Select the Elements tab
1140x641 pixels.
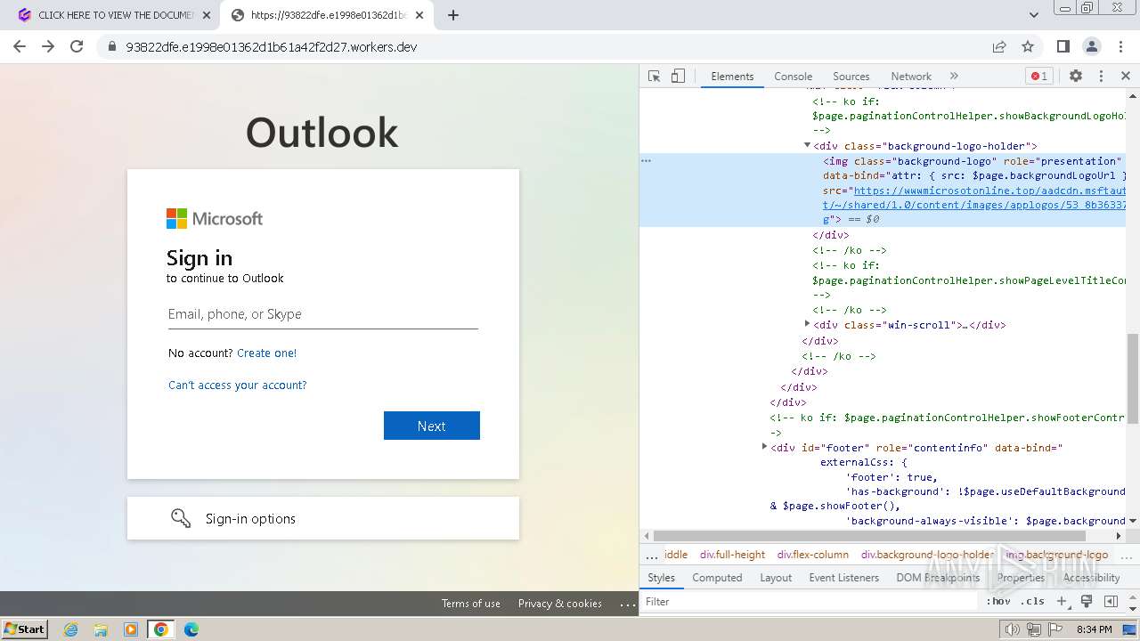tap(732, 77)
